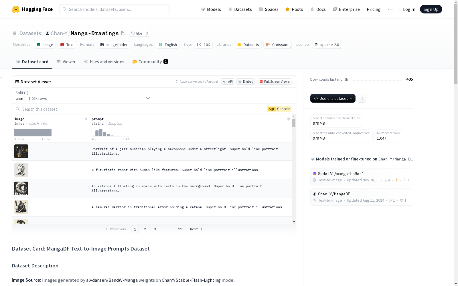Open the SedatAl/manga-LoRa-1 model card
This screenshot has width=458, height=286.
(x=362, y=177)
